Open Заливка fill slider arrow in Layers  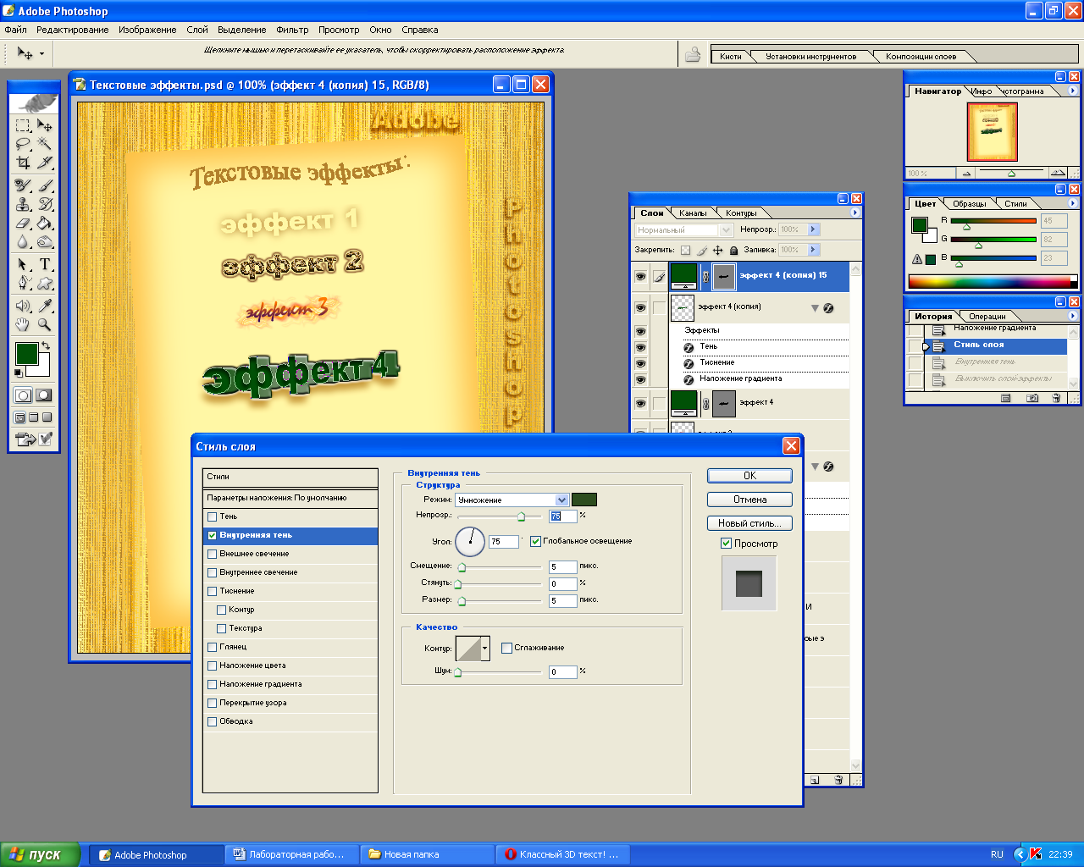coord(813,250)
